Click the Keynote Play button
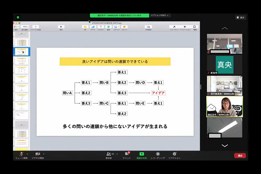Screen dimensions: 261x174 point(60,27)
